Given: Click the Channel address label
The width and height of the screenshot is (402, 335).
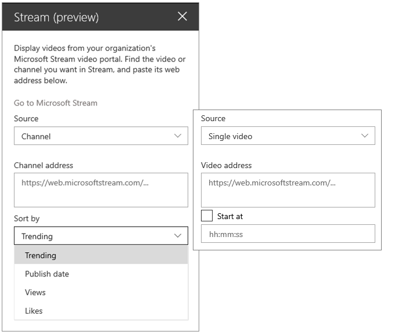Looking at the screenshot, I should click(x=44, y=165).
